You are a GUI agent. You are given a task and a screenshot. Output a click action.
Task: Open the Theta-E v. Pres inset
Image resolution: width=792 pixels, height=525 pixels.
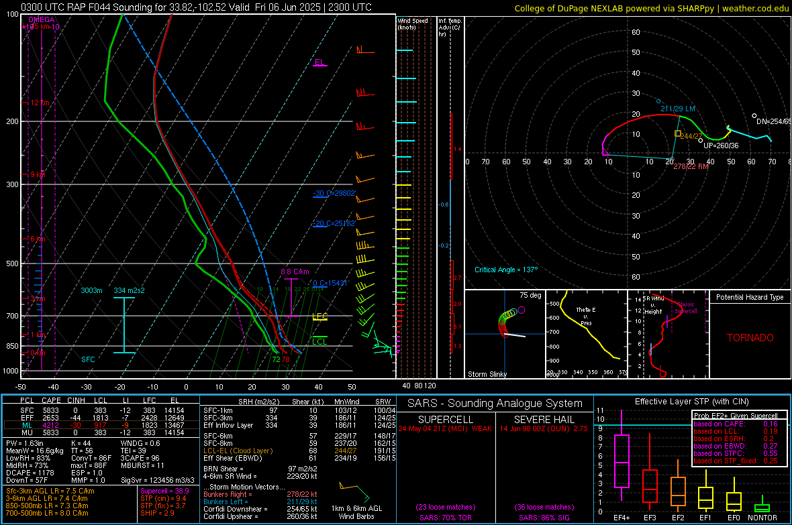586,334
